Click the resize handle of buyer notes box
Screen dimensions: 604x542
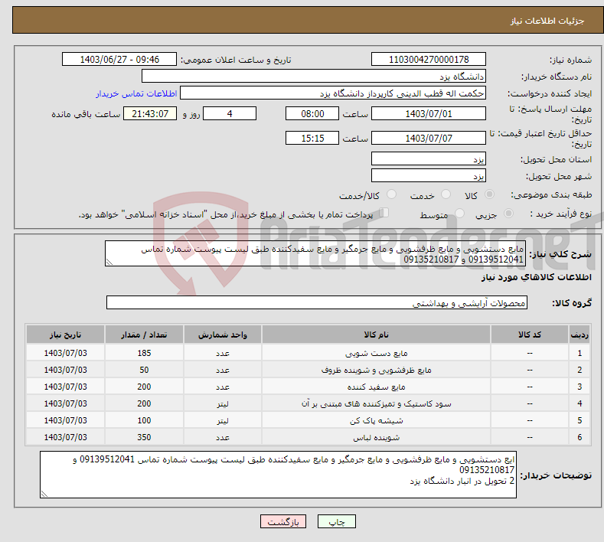point(44,494)
